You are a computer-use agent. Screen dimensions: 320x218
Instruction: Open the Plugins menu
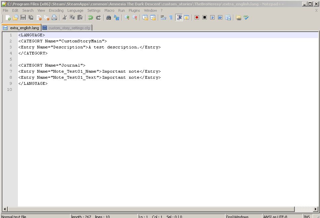134,10
